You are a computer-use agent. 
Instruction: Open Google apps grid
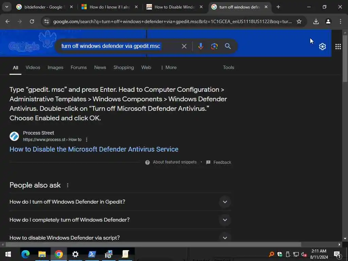coord(338,47)
